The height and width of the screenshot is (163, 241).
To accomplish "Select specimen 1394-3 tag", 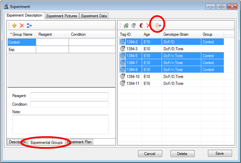I will tap(132, 49).
